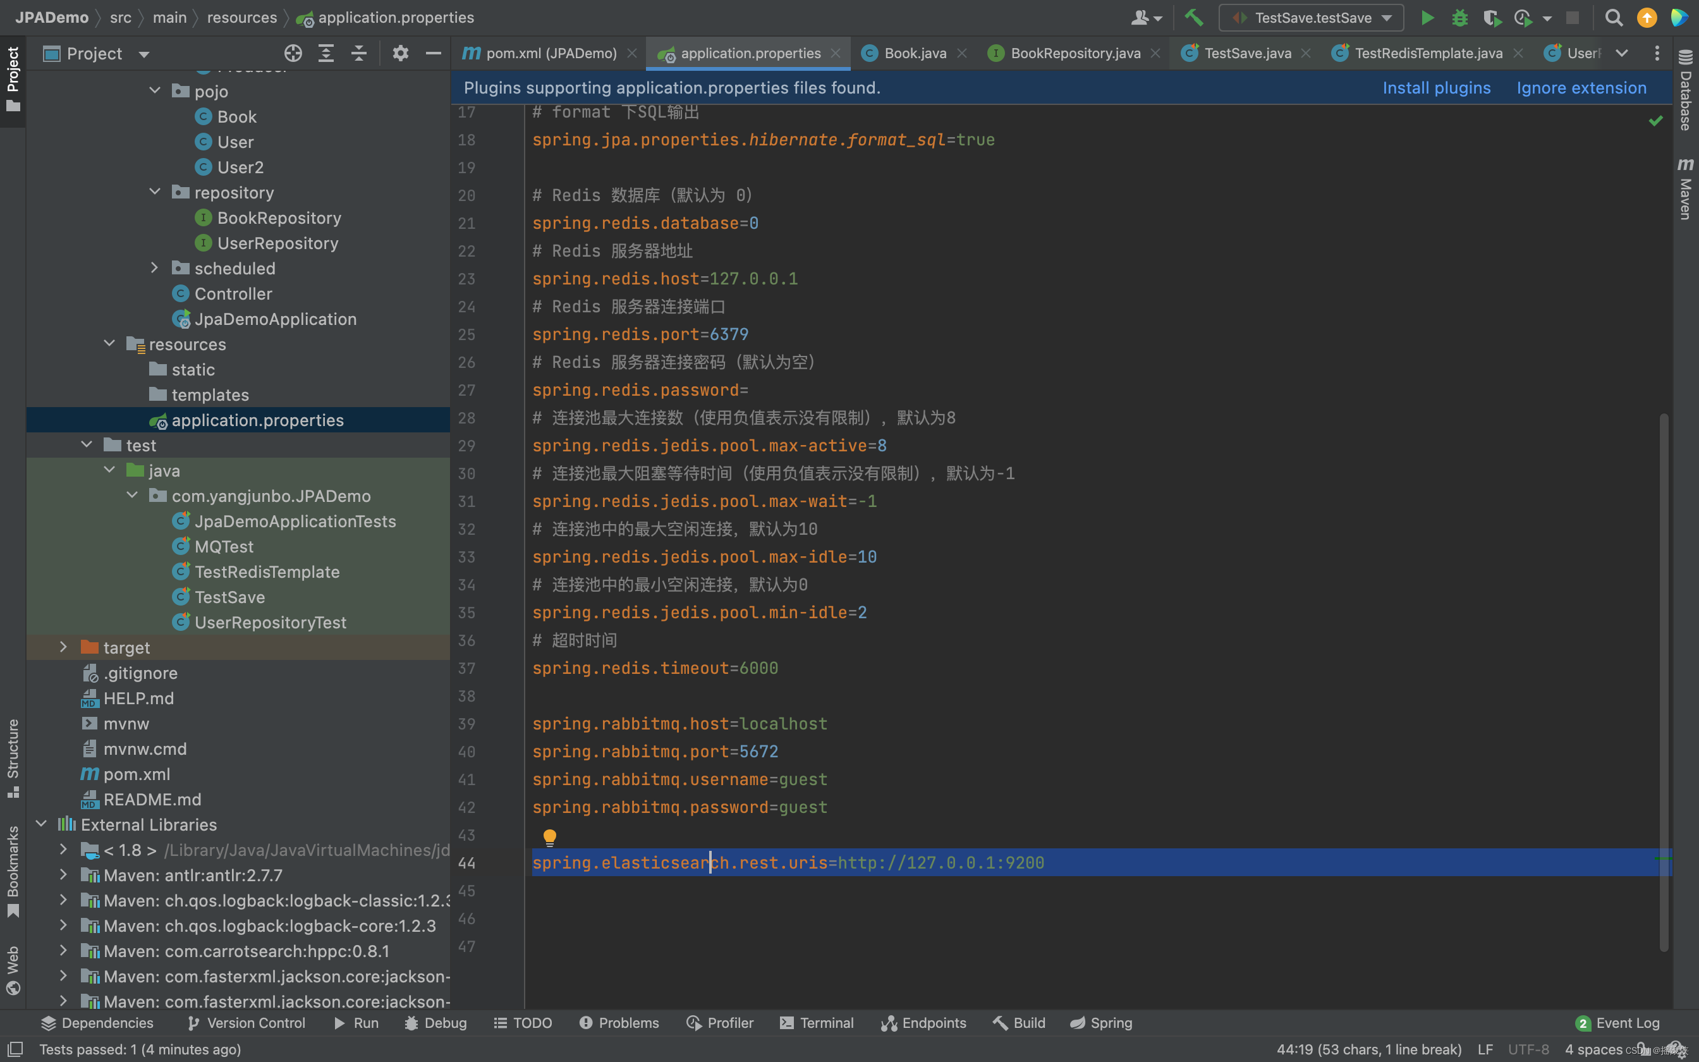Open Project panel settings gear
This screenshot has width=1699, height=1062.
[x=400, y=53]
